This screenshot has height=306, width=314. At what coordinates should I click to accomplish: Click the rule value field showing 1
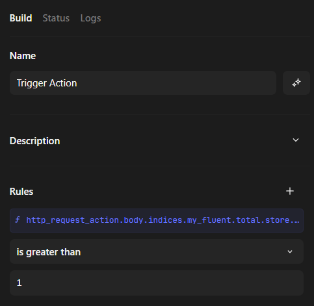[x=157, y=283]
